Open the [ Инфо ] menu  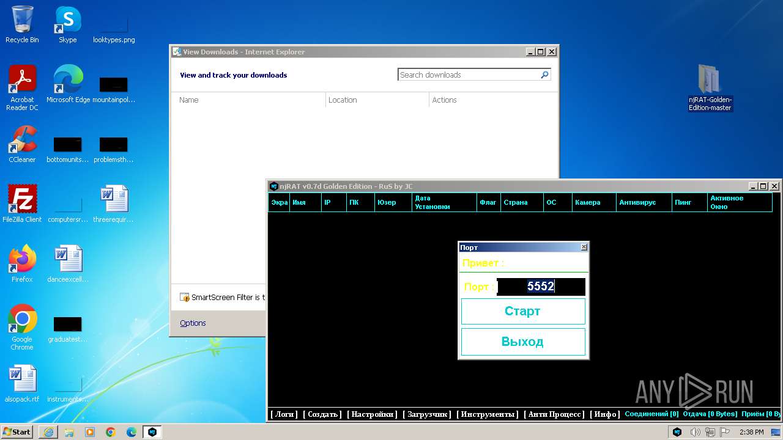[x=604, y=414]
